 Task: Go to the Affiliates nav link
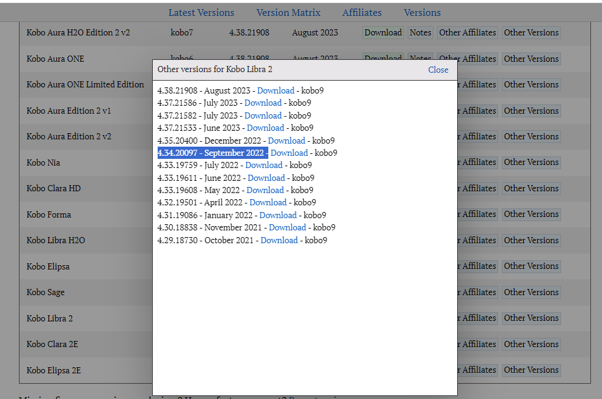(x=362, y=13)
